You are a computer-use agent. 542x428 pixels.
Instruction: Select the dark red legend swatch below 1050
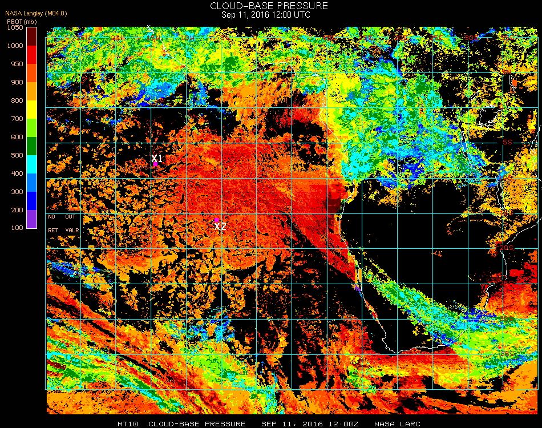point(32,37)
